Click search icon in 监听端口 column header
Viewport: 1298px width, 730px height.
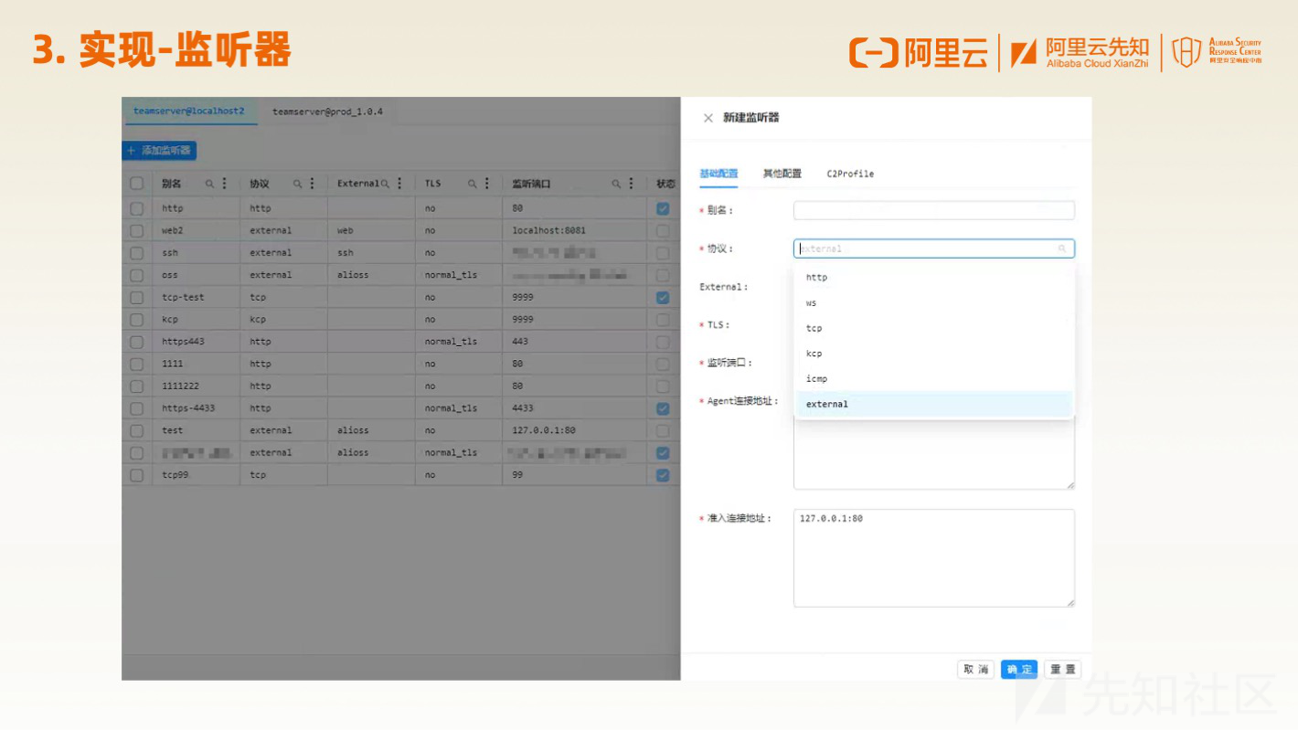tap(617, 184)
